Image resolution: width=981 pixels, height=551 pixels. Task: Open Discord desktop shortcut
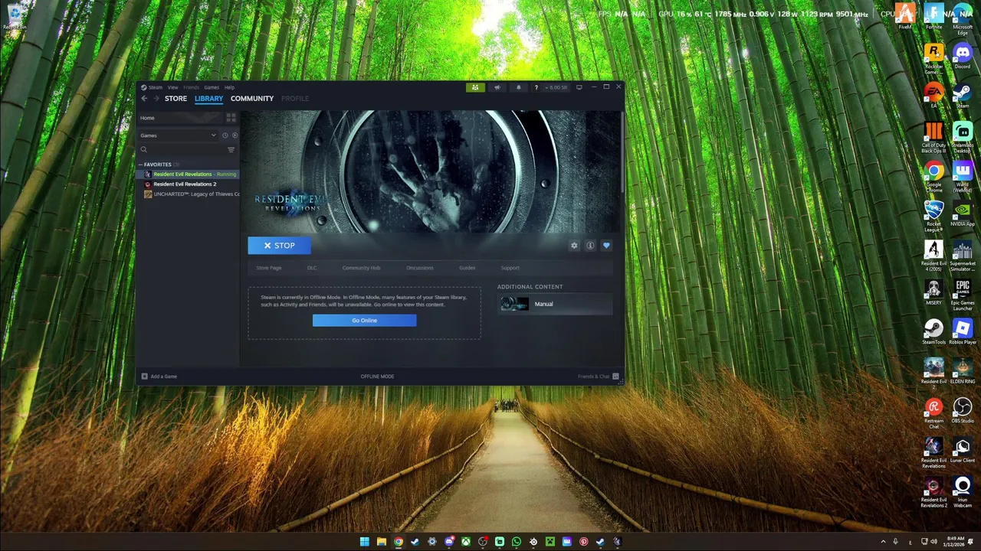(962, 57)
